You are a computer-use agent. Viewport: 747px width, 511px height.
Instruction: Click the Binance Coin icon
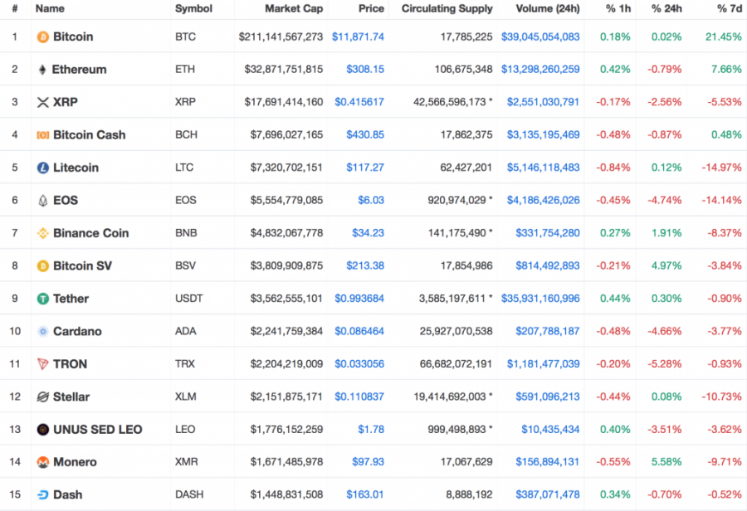click(x=43, y=233)
